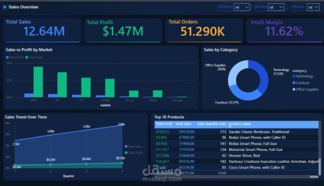The image size is (324, 186).
Task: Select the green Africa Total Sales bar
Action: tap(134, 94)
